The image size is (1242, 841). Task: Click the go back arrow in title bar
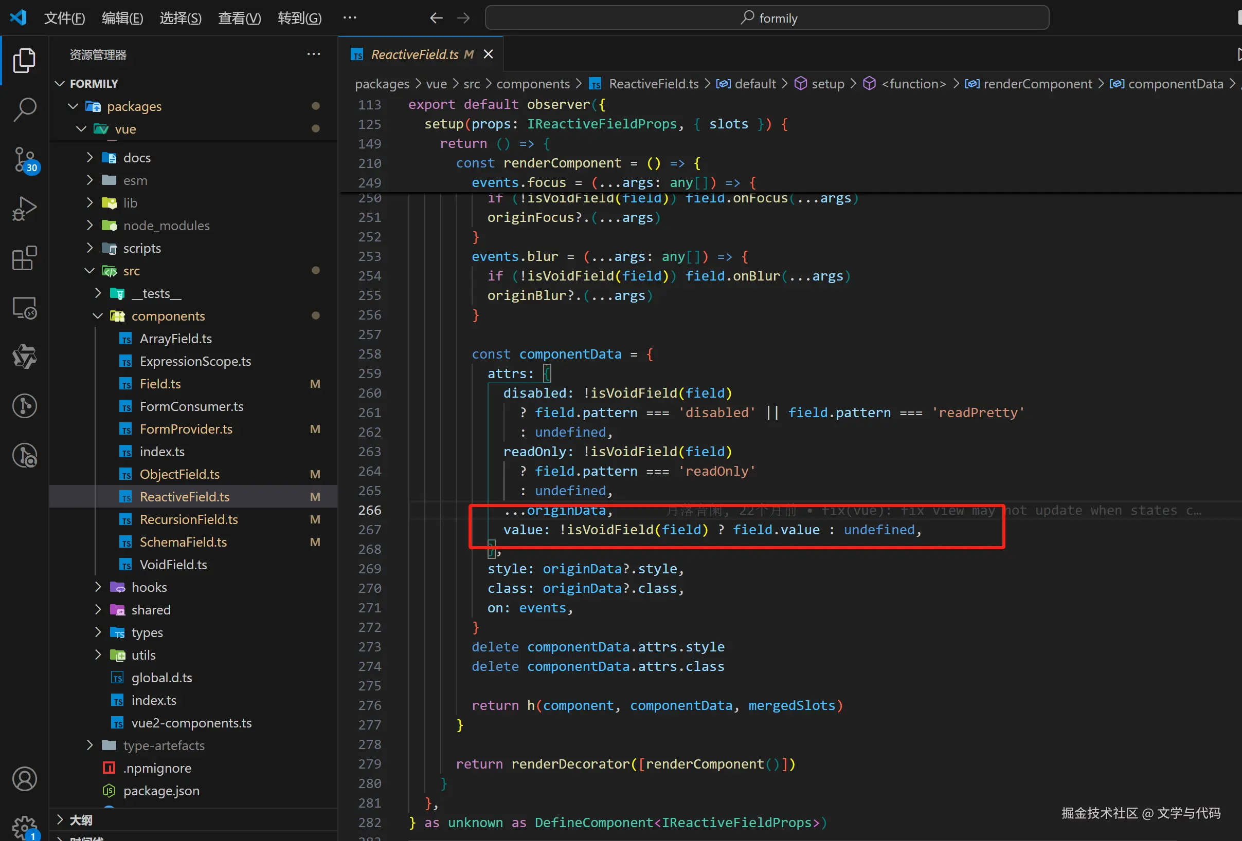(436, 18)
